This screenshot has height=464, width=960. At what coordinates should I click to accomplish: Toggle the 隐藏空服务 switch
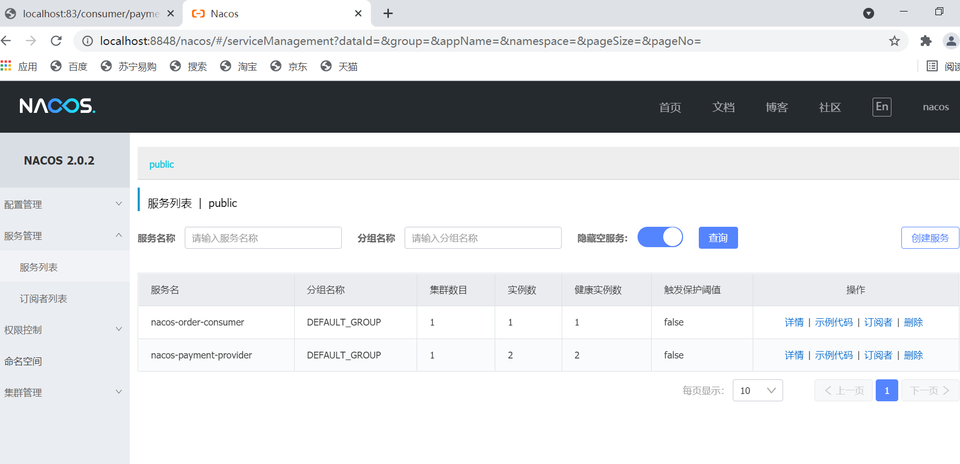pos(660,237)
